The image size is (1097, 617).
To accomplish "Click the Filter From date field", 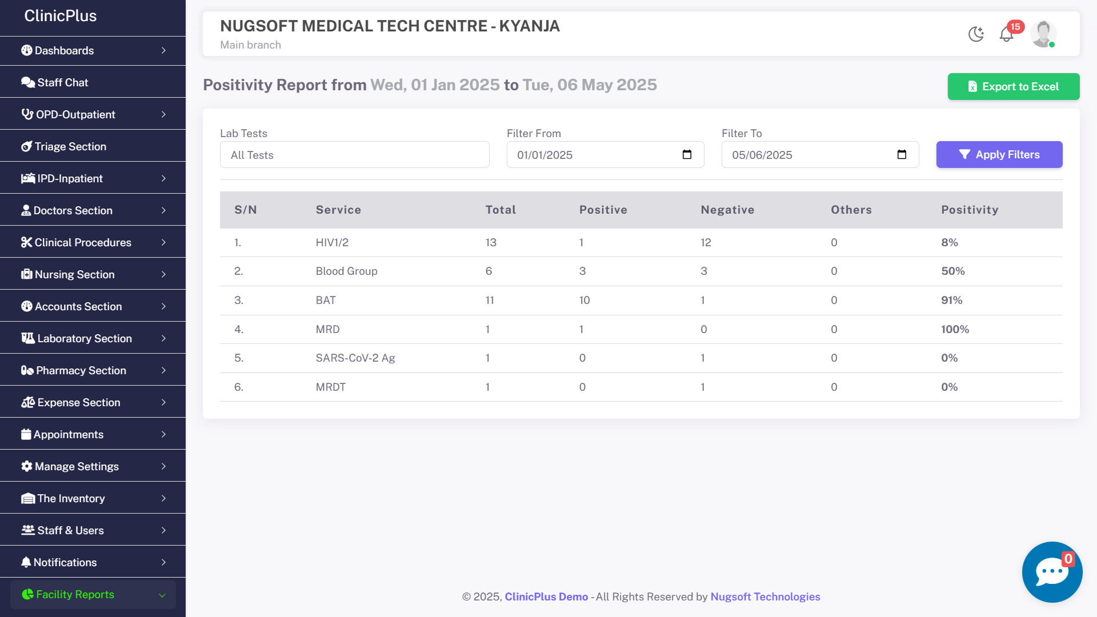I will (x=594, y=155).
